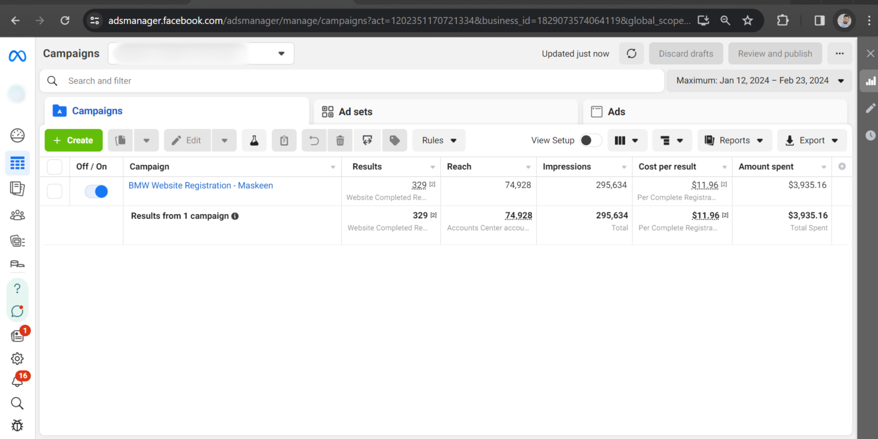Open Account overview gauge icon
The height and width of the screenshot is (439, 878).
[17, 135]
